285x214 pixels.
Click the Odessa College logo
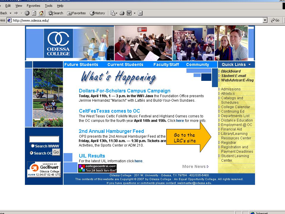coord(58,43)
